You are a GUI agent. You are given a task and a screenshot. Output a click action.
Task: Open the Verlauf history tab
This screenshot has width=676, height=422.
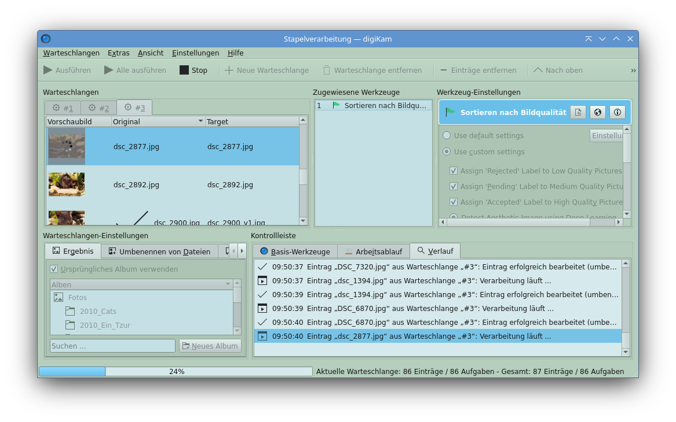(x=435, y=251)
